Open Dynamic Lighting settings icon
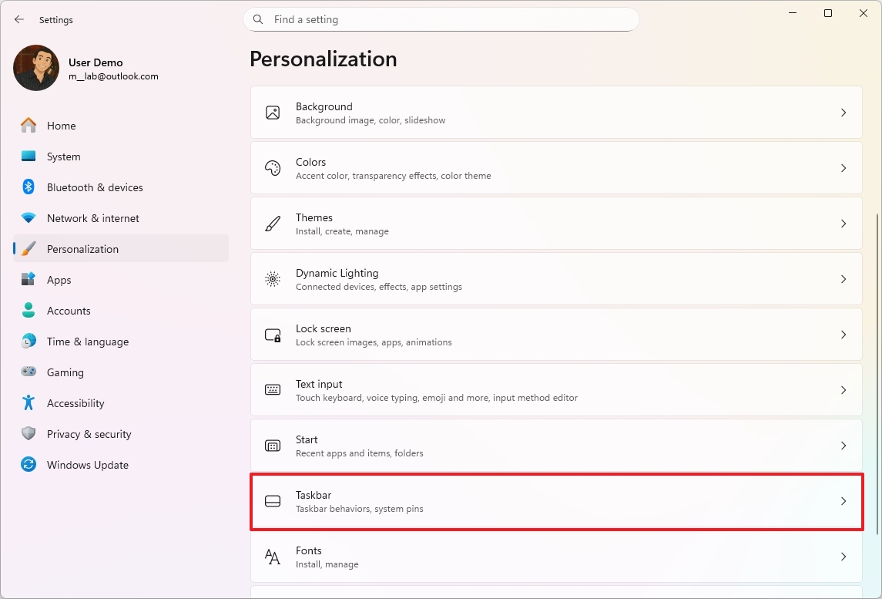Image resolution: width=882 pixels, height=599 pixels. [273, 279]
